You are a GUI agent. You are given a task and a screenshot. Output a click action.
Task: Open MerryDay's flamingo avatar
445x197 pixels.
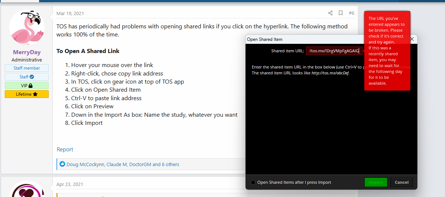tap(27, 28)
